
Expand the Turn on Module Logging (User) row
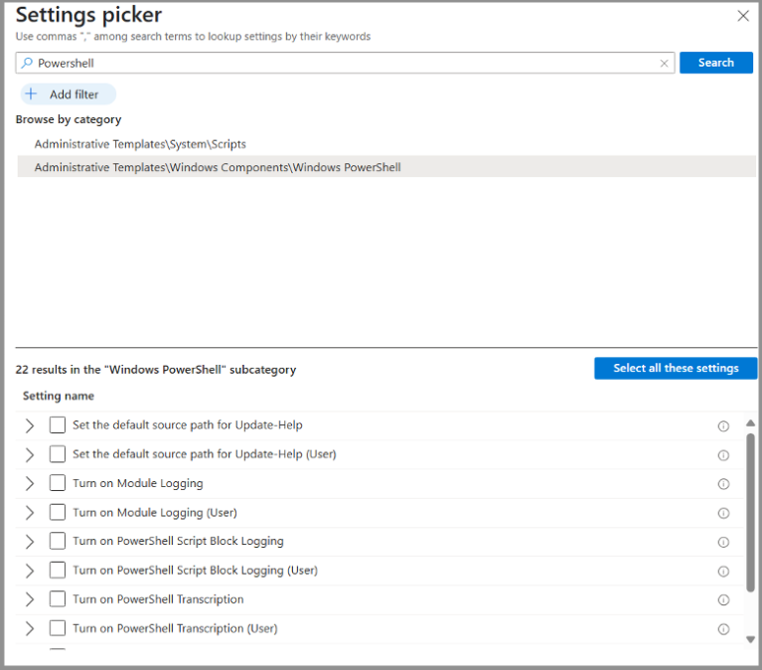pos(30,513)
